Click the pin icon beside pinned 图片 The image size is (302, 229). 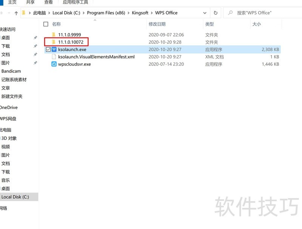click(x=35, y=63)
